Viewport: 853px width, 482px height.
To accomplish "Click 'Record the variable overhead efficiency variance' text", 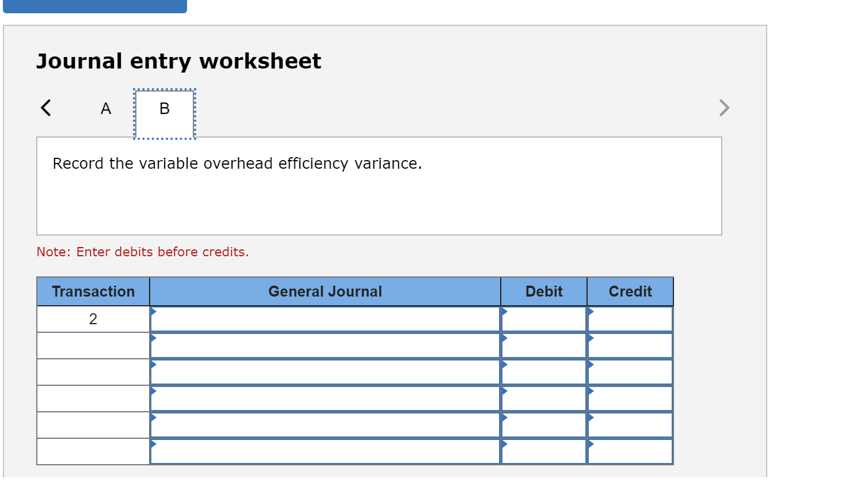I will click(x=237, y=164).
